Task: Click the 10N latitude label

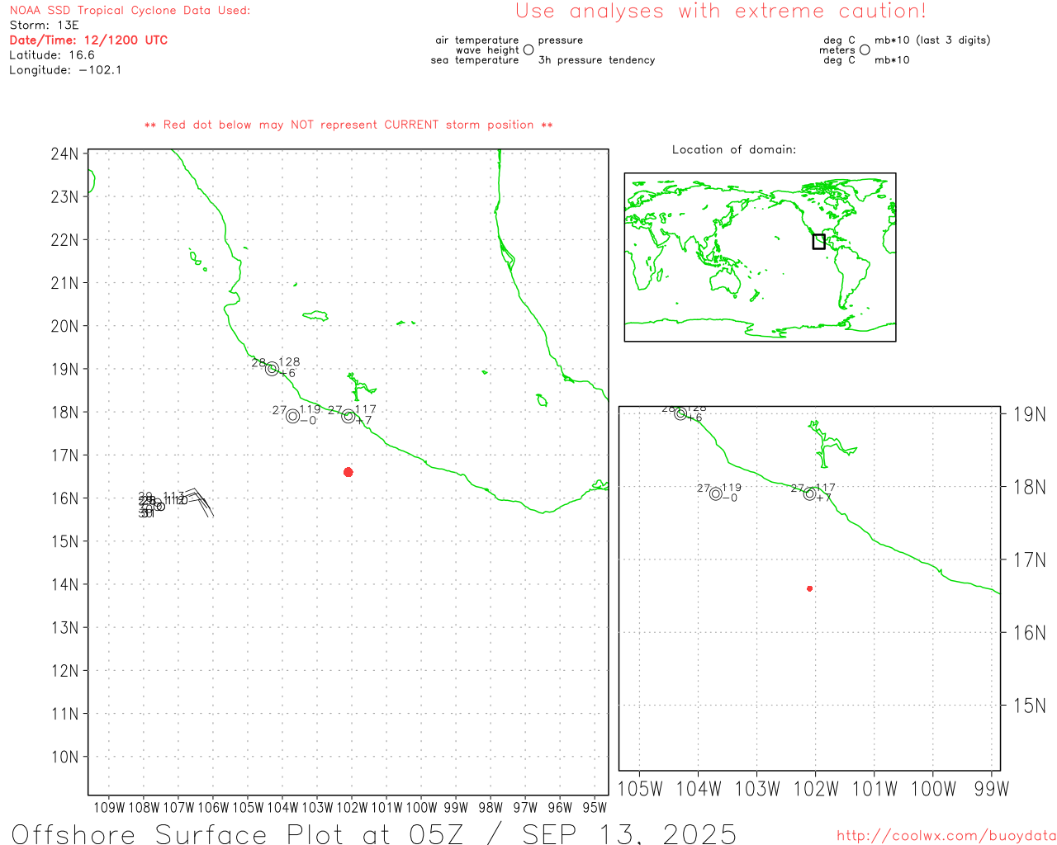Action: 64,758
